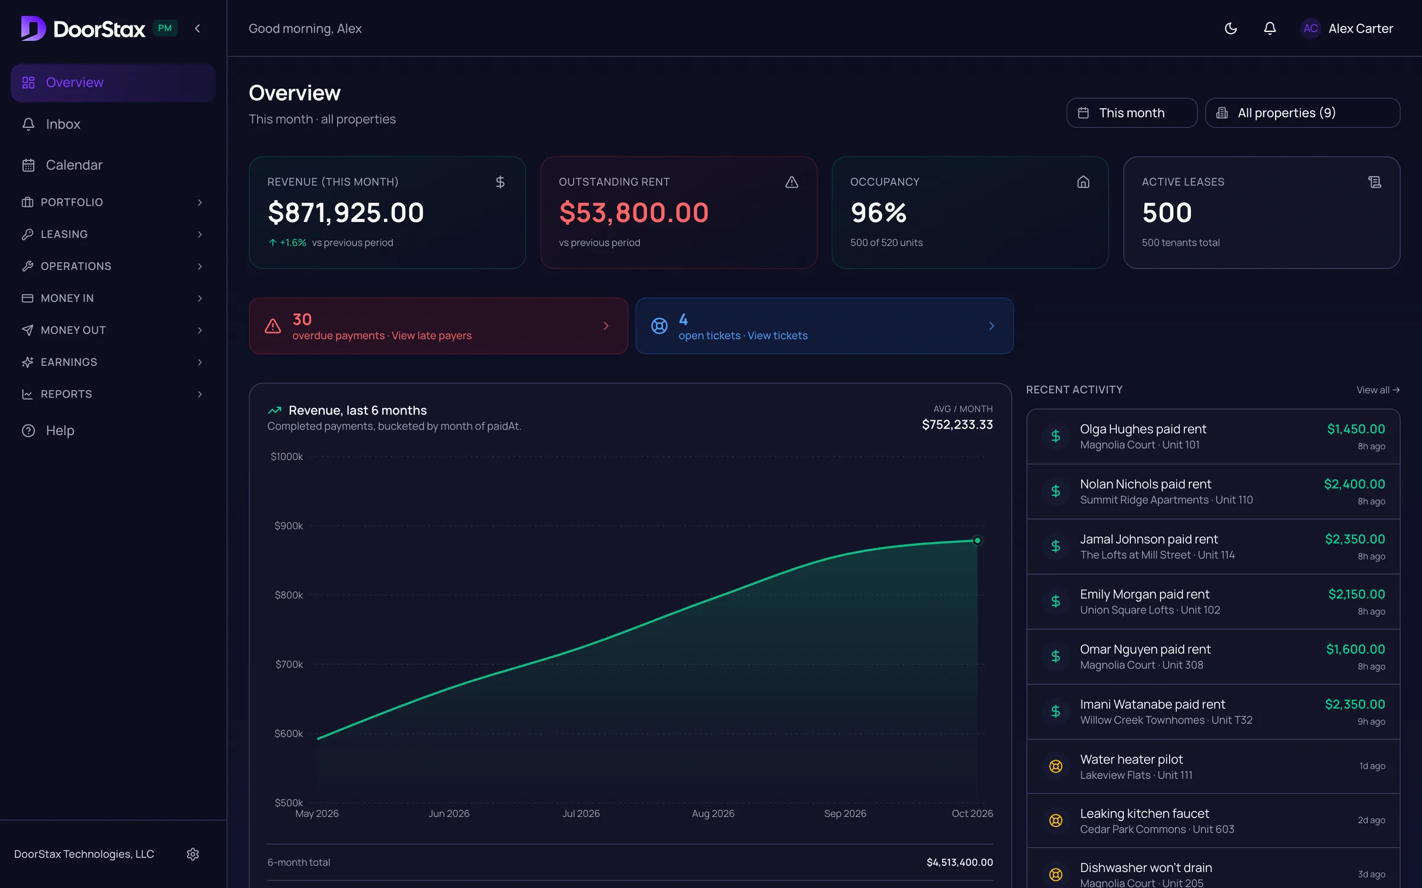Open notifications bell in top bar
Viewport: 1422px width, 888px height.
[1270, 28]
